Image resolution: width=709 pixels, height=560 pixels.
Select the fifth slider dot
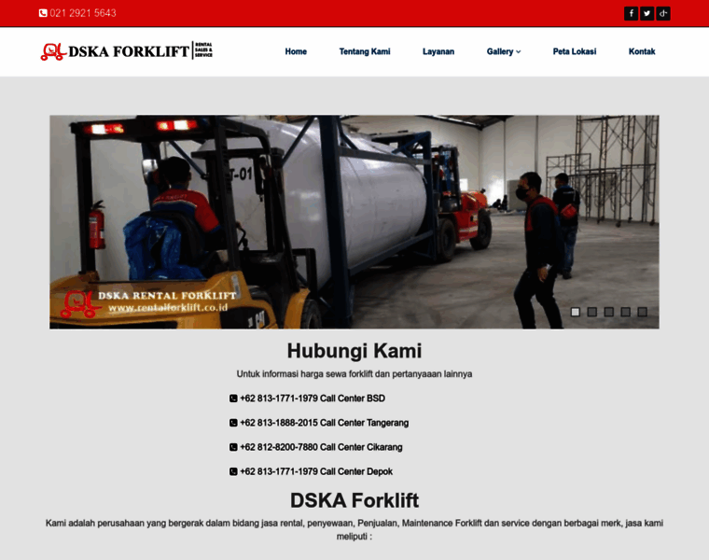(x=642, y=312)
